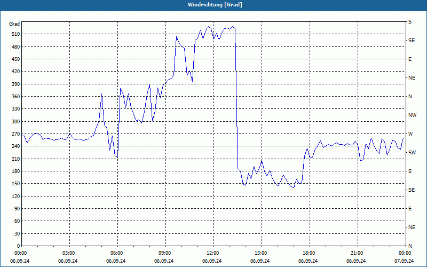Pick the 180 degree axis label

tap(16, 171)
